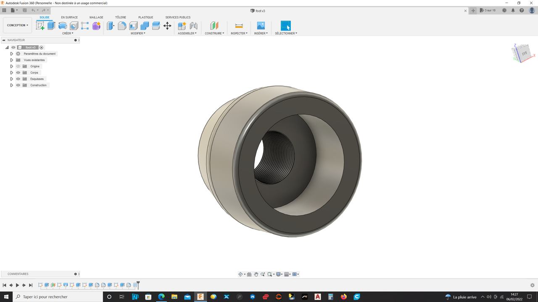The width and height of the screenshot is (538, 302).
Task: Open the INSPECTER dropdown menu
Action: tap(239, 33)
